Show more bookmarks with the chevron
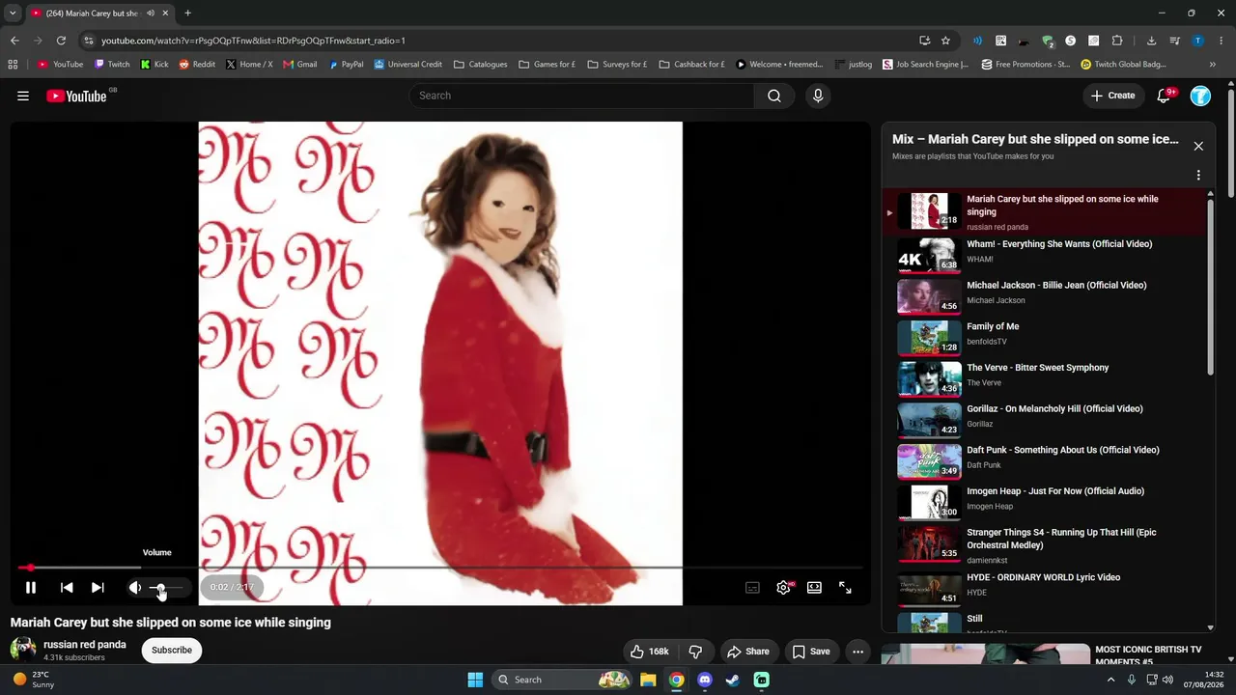The height and width of the screenshot is (695, 1236). coord(1213,65)
